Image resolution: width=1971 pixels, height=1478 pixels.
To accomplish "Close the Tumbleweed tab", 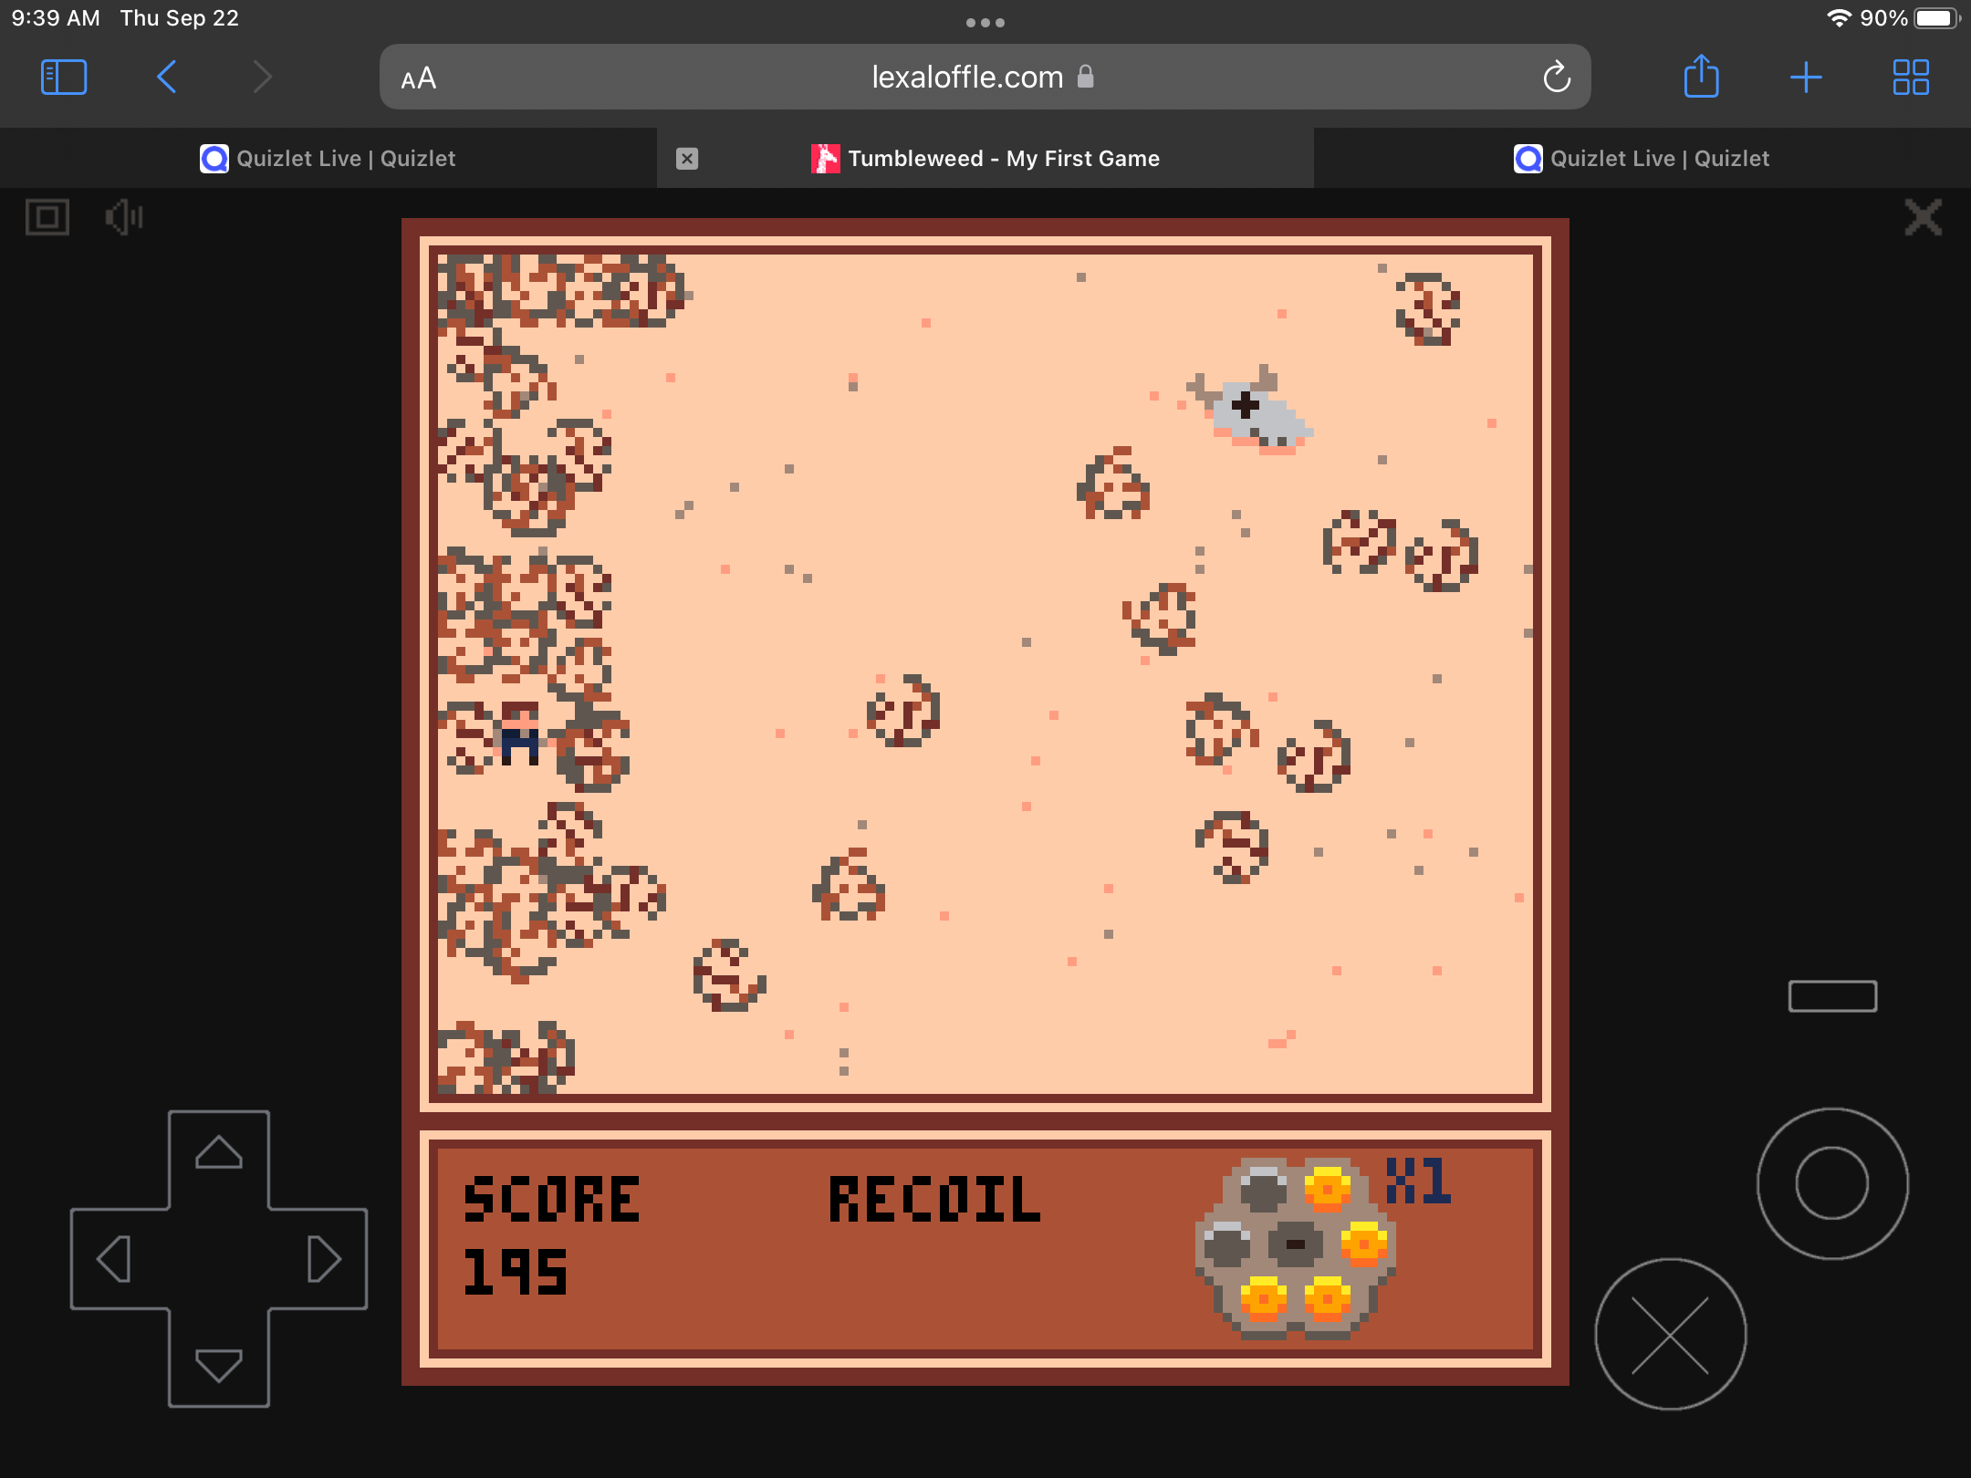I will pos(687,159).
